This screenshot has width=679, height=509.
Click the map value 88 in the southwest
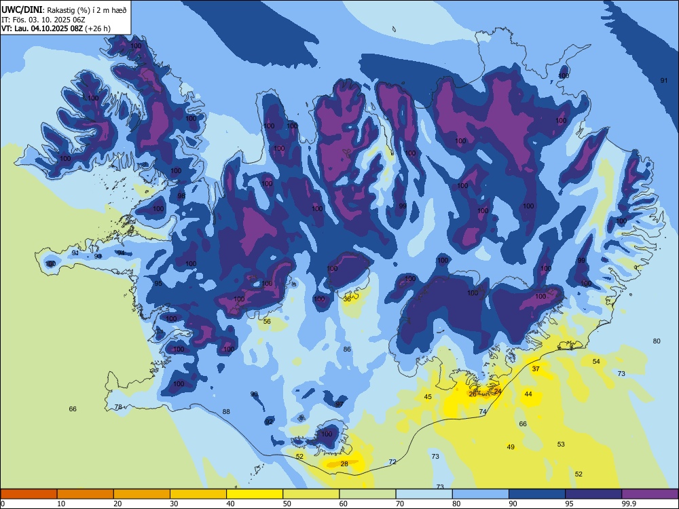226,412
